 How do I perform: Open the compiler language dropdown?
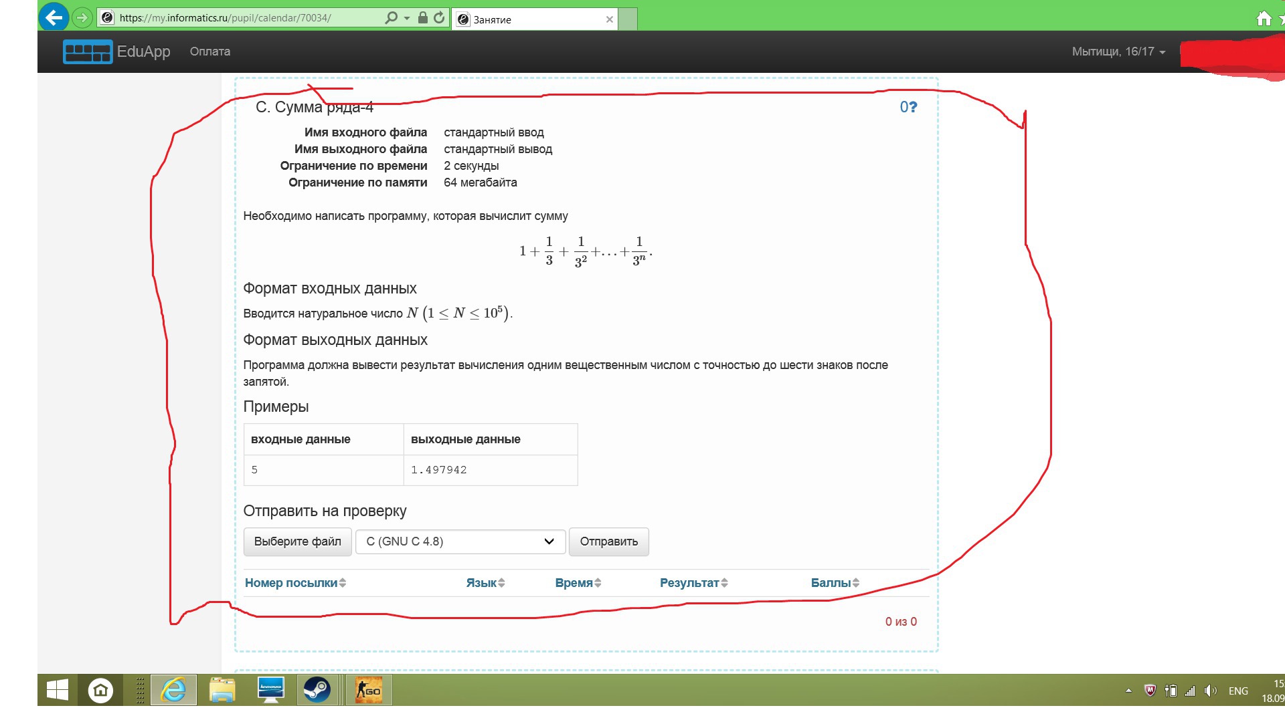click(x=460, y=541)
